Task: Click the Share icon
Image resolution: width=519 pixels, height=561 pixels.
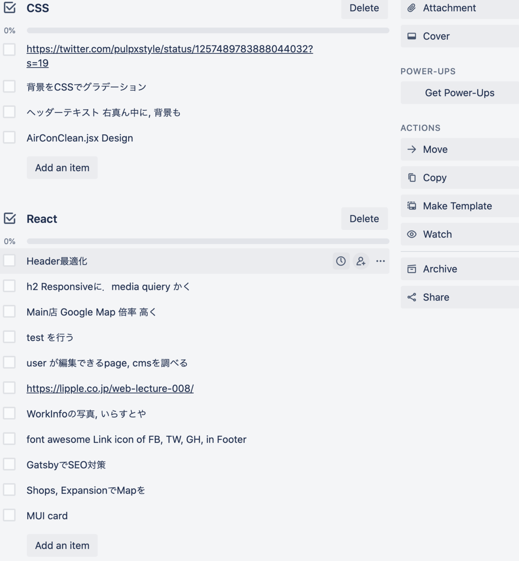Action: click(x=411, y=297)
